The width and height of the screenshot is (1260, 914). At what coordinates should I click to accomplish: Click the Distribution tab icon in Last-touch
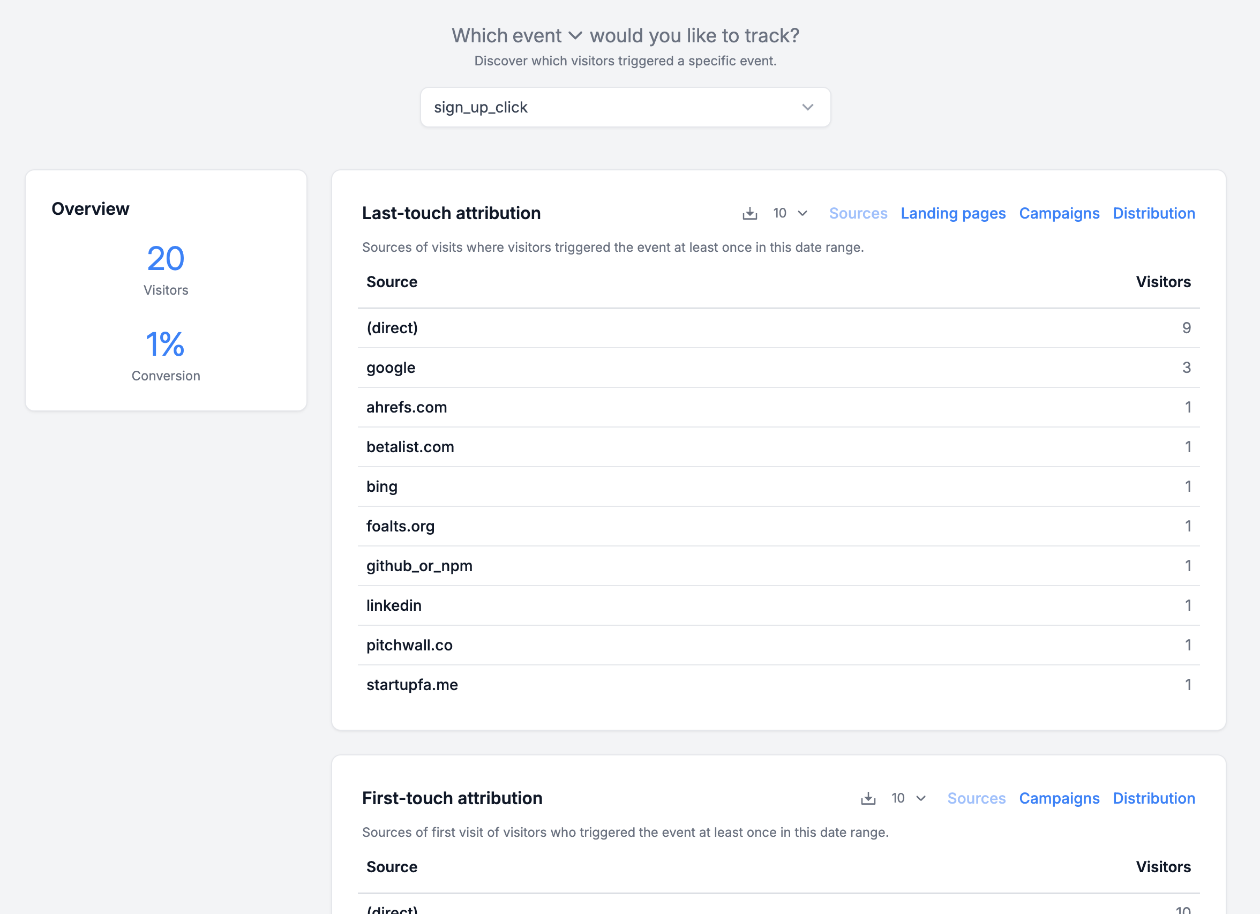click(1154, 212)
